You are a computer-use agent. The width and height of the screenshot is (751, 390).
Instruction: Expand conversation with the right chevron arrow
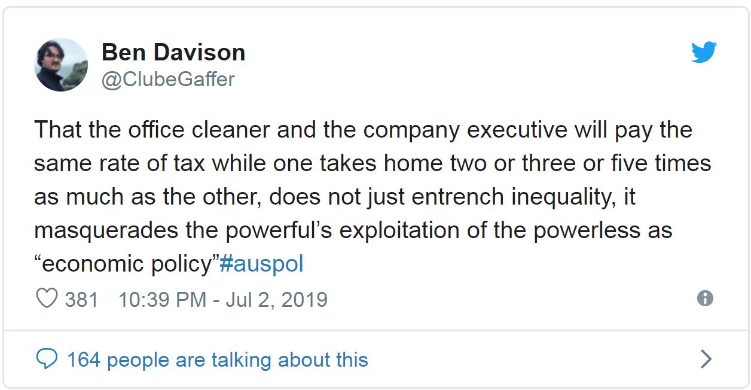pos(706,359)
